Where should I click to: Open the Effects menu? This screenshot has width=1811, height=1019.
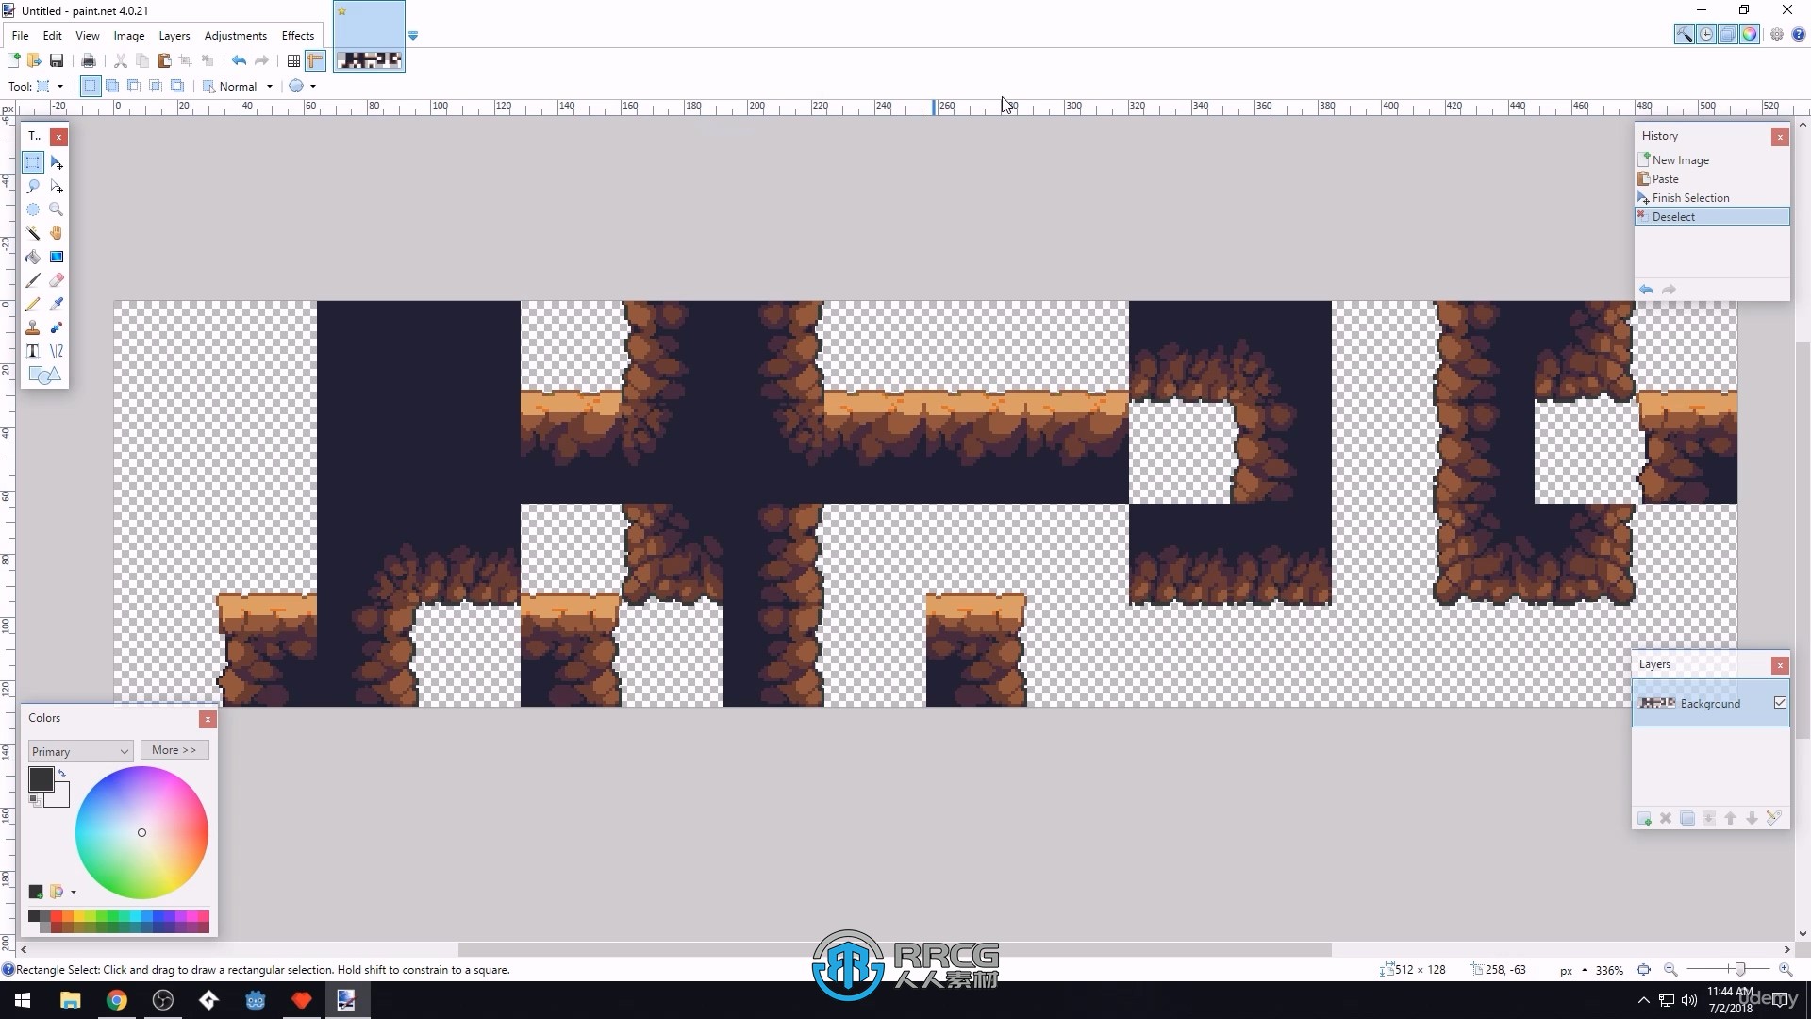tap(298, 36)
